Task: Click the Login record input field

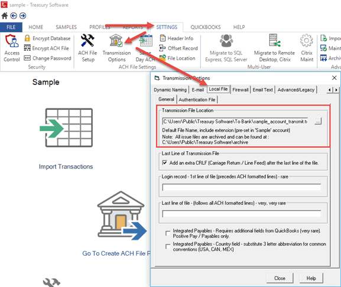Action: pyautogui.click(x=242, y=187)
